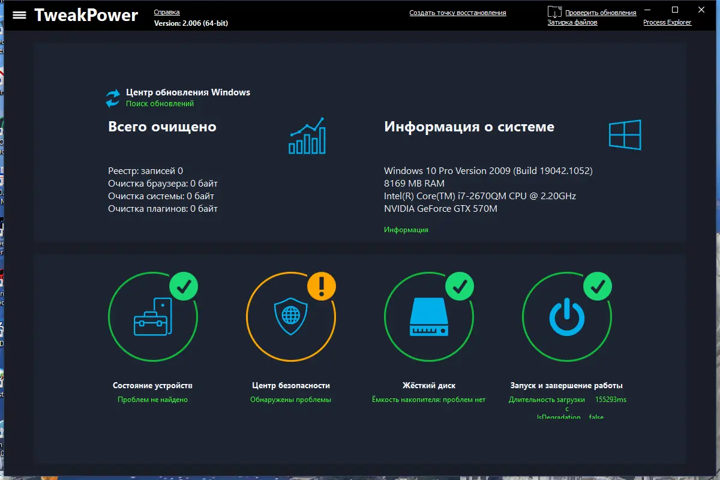Open the hard drive icon
Viewport: 720px width, 480px height.
[x=429, y=318]
